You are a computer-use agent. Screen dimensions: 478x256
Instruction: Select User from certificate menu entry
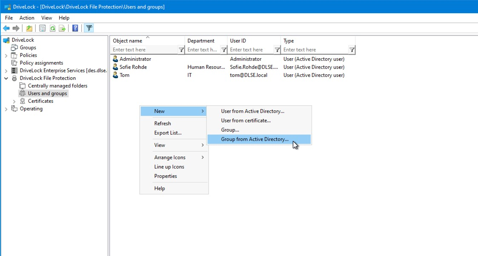[x=246, y=121]
